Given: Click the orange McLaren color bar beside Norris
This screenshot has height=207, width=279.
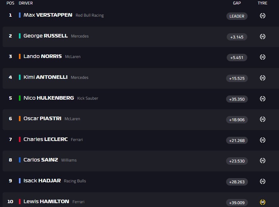Looking at the screenshot, I should [x=20, y=56].
